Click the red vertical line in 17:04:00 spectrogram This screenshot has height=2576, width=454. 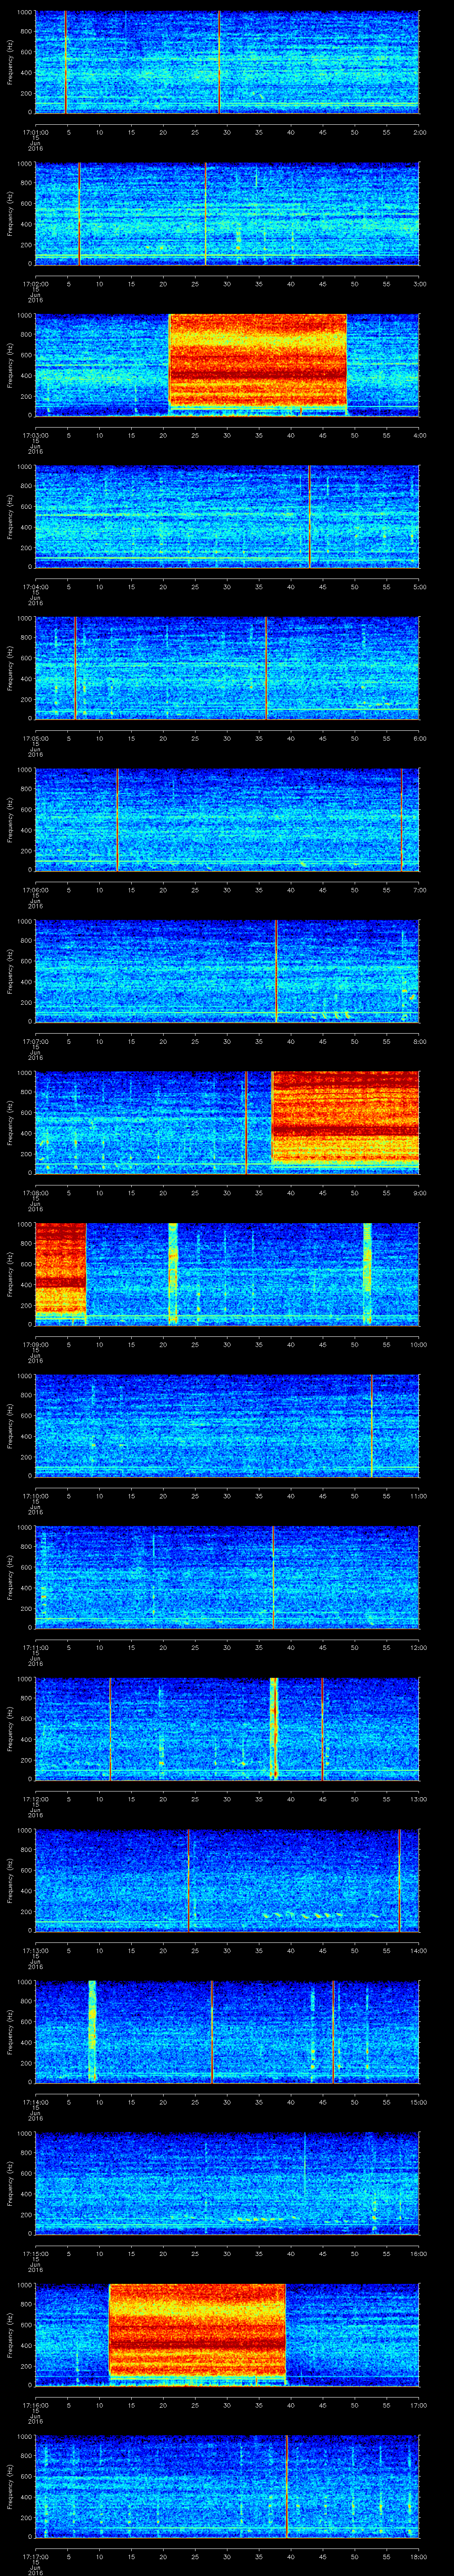[309, 516]
